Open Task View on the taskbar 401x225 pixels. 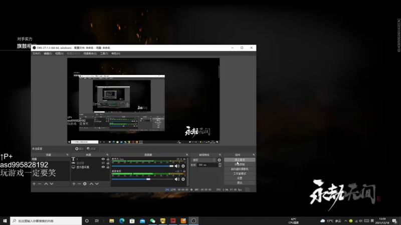pyautogui.click(x=97, y=220)
